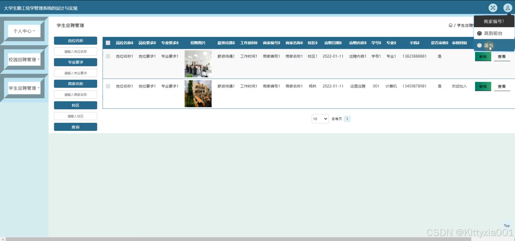Sort table by 岗位名称 column arrows
The height and width of the screenshot is (241, 515).
pos(132,43)
